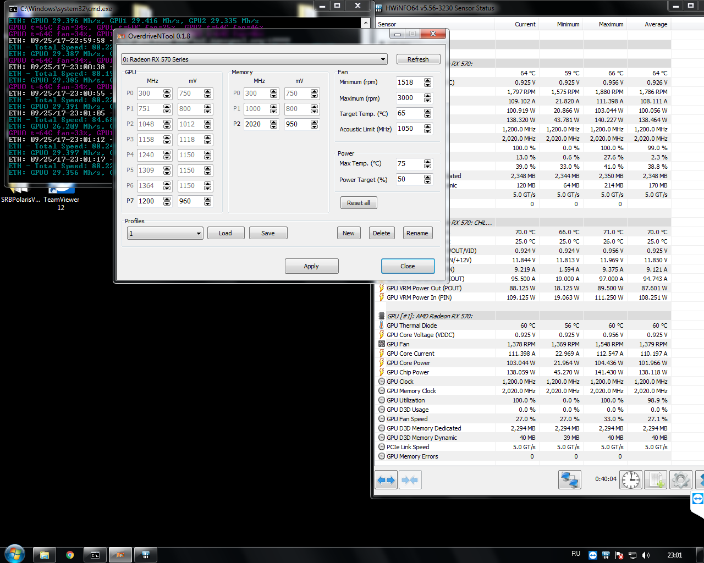Click the Acoustic Limit MHz field showing 1050
The image size is (704, 563).
tap(410, 129)
